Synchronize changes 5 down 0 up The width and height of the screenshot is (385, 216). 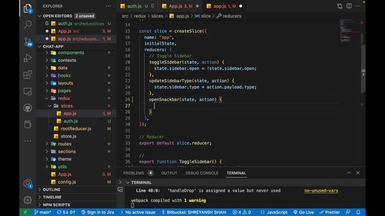pyautogui.click(x=66, y=212)
